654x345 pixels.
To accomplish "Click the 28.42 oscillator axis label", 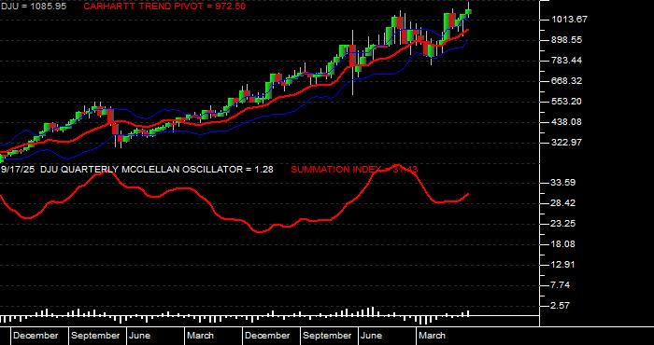I will [563, 203].
